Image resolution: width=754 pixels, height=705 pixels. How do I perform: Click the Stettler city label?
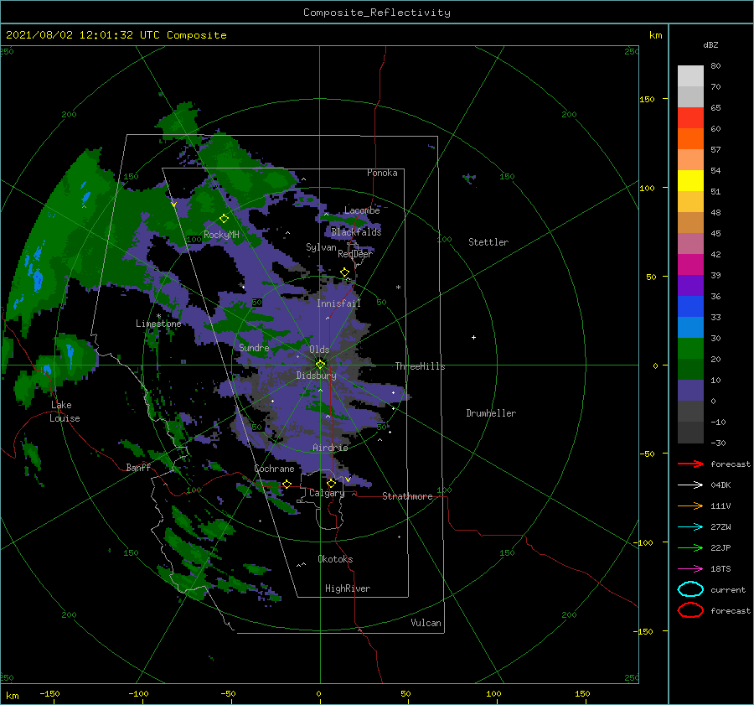pos(488,242)
